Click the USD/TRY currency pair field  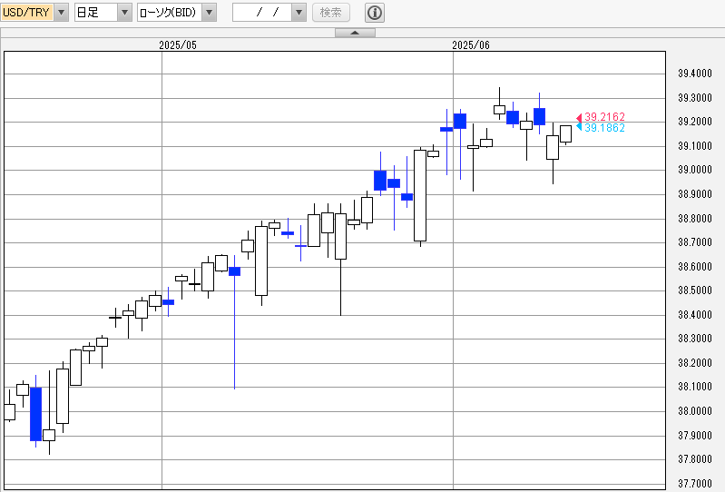pyautogui.click(x=27, y=13)
